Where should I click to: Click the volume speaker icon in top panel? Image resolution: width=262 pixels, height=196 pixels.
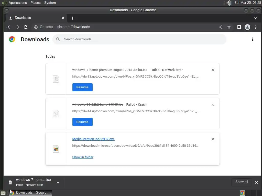229,3
